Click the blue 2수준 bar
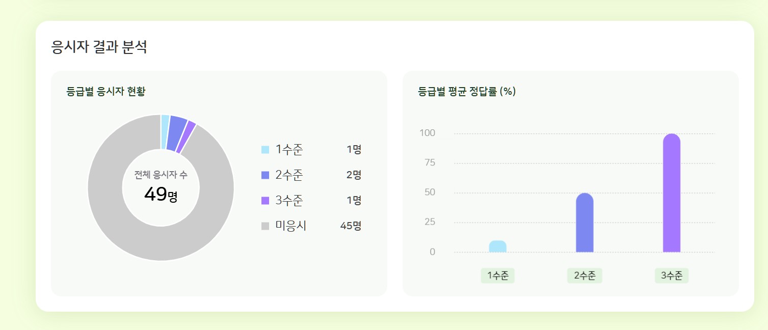768x330 pixels. [x=585, y=223]
